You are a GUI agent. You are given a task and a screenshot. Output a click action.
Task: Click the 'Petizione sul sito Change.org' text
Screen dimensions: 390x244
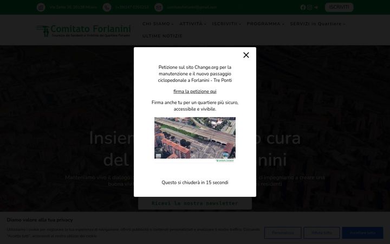point(195,74)
